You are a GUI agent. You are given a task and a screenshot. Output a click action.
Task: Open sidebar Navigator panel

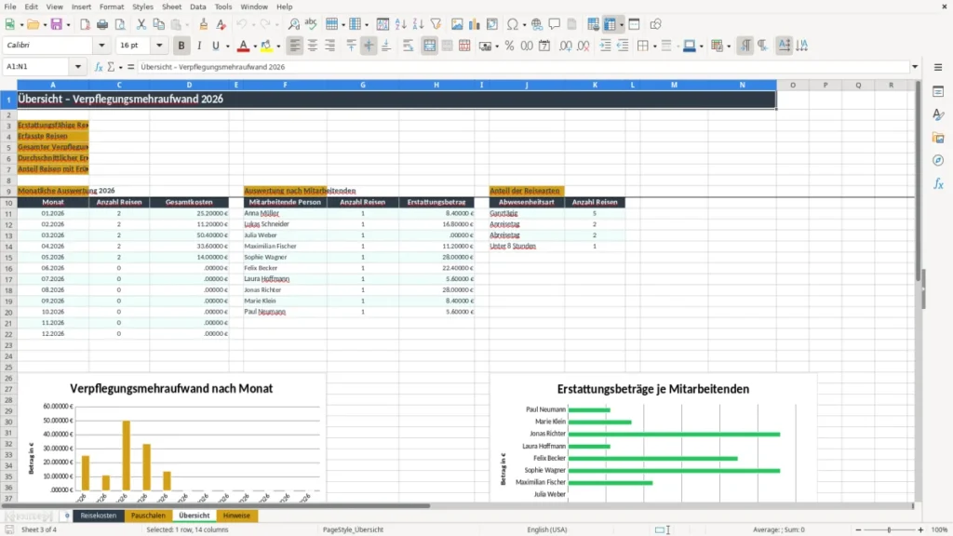point(938,160)
